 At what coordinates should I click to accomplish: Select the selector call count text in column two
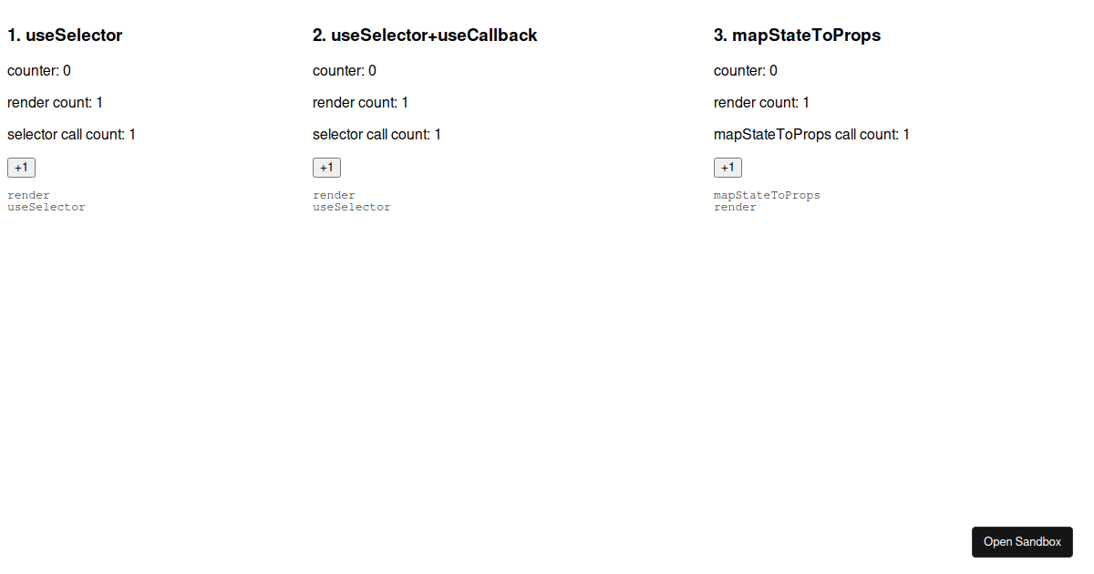[x=376, y=134]
